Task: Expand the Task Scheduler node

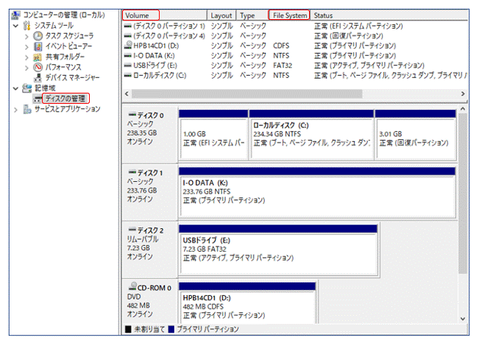Action: point(27,35)
